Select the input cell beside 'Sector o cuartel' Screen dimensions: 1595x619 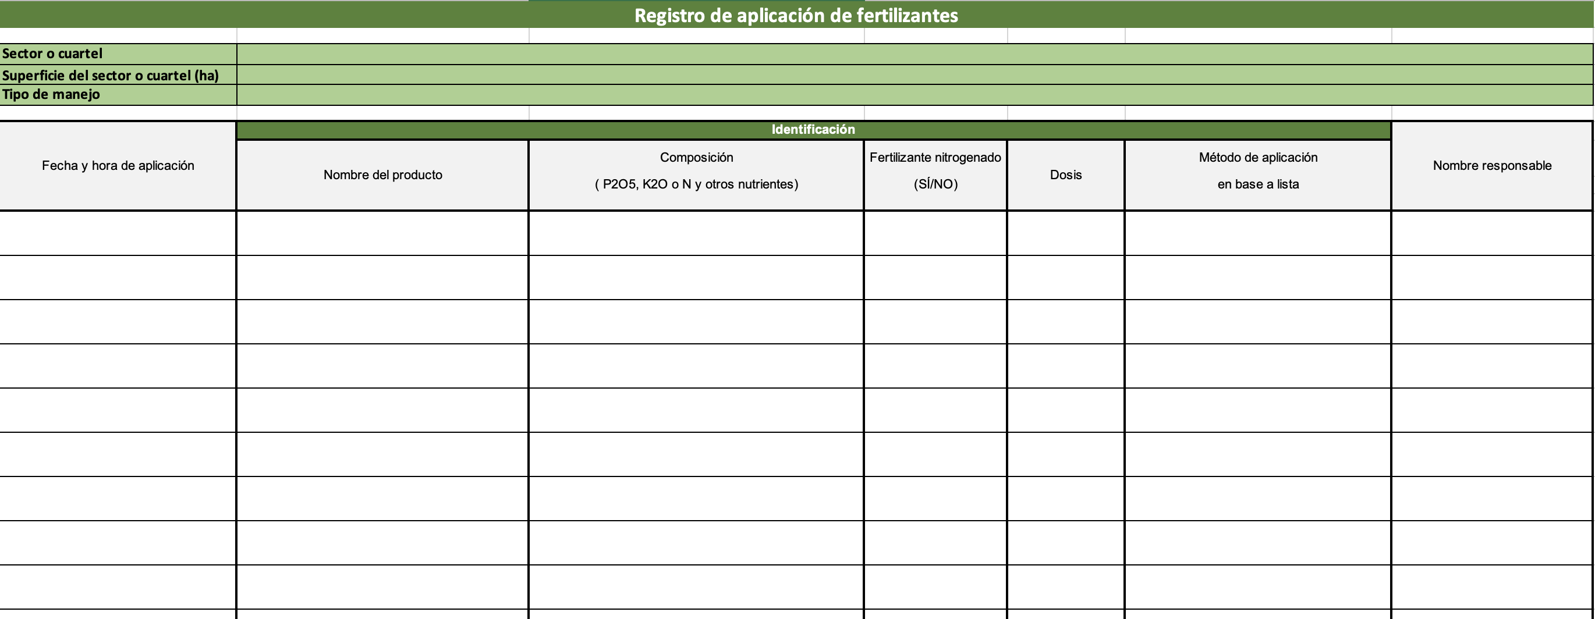[915, 54]
